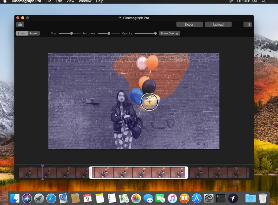Open the Help menu
The height and width of the screenshot is (205, 278).
[x=100, y=1]
